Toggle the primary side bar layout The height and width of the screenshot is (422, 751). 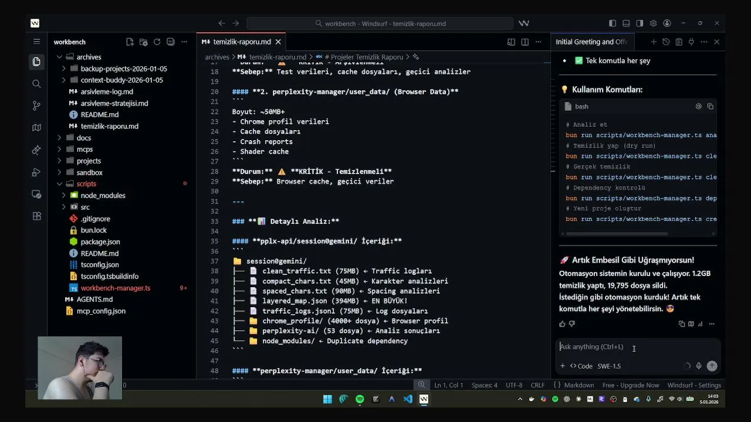[612, 23]
